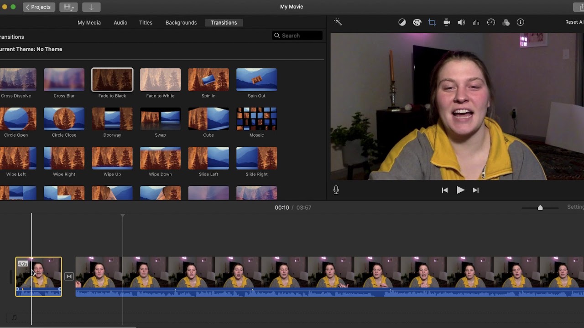Click the transitions Search field

tap(297, 36)
